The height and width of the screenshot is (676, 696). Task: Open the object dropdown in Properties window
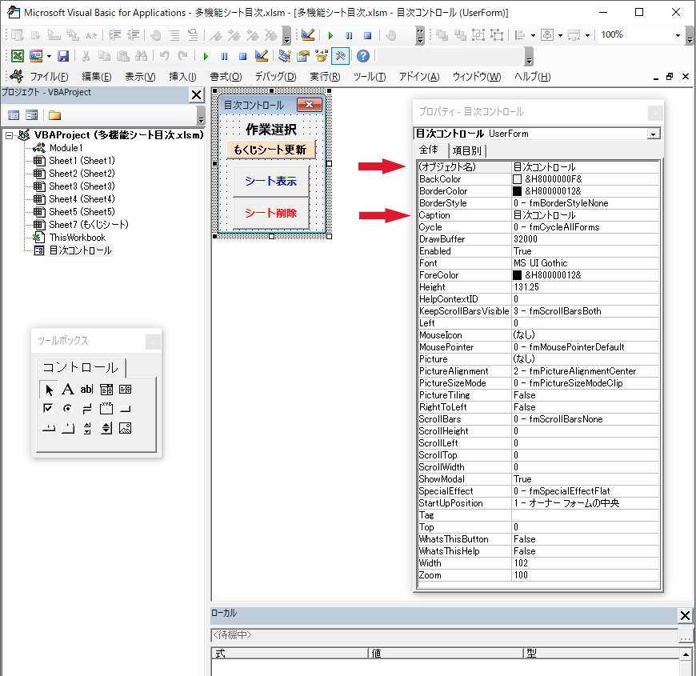653,134
